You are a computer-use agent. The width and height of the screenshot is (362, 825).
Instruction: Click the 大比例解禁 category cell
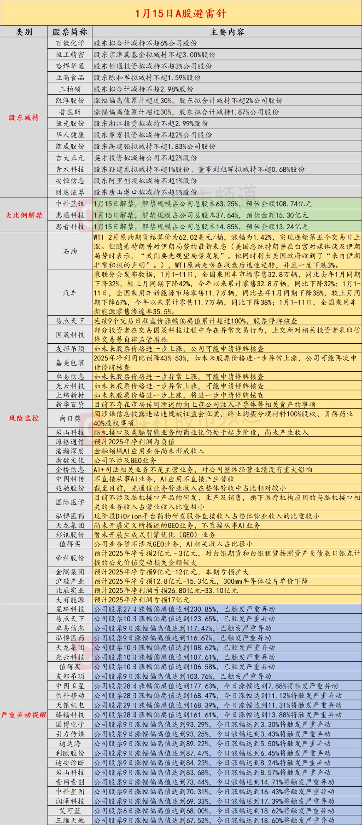point(24,215)
